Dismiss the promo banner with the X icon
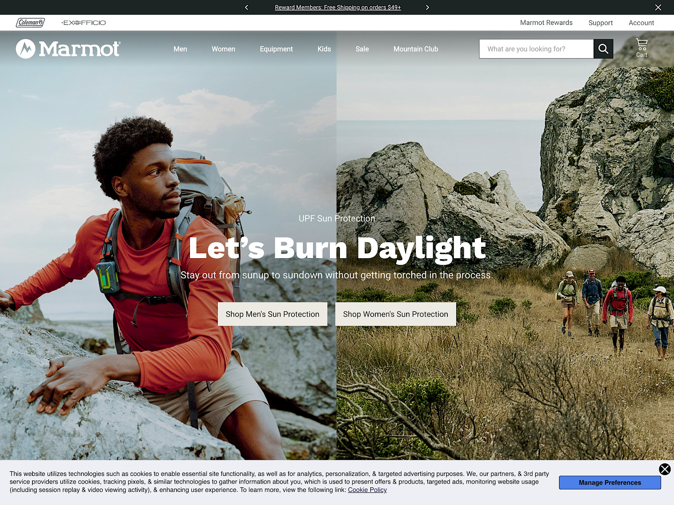Viewport: 674px width, 505px height. tap(658, 7)
